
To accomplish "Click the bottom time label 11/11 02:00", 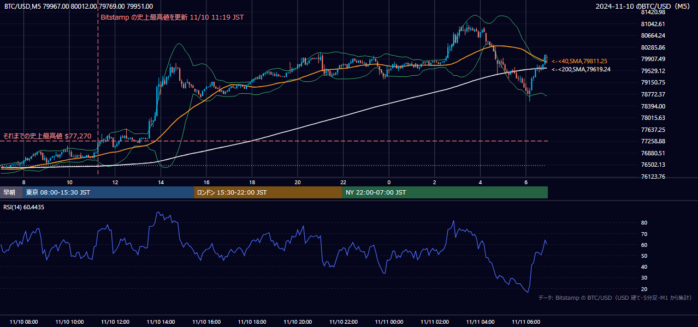I will click(x=435, y=322).
